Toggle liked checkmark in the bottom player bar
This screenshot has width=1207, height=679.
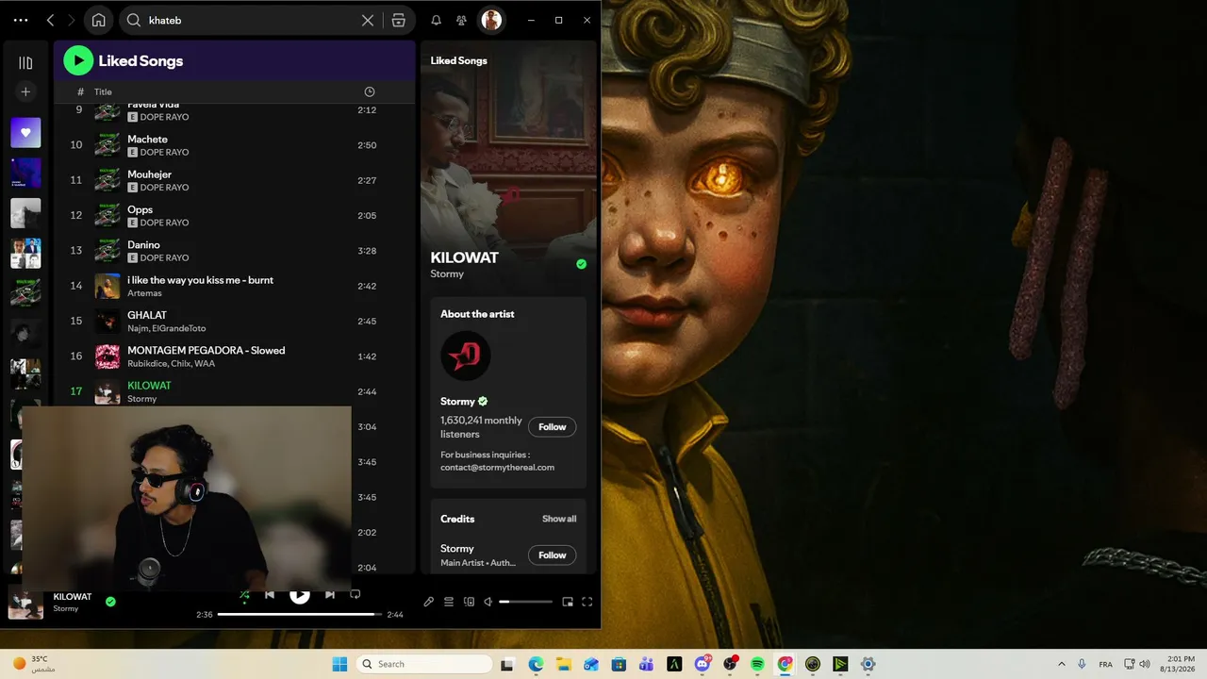110,602
